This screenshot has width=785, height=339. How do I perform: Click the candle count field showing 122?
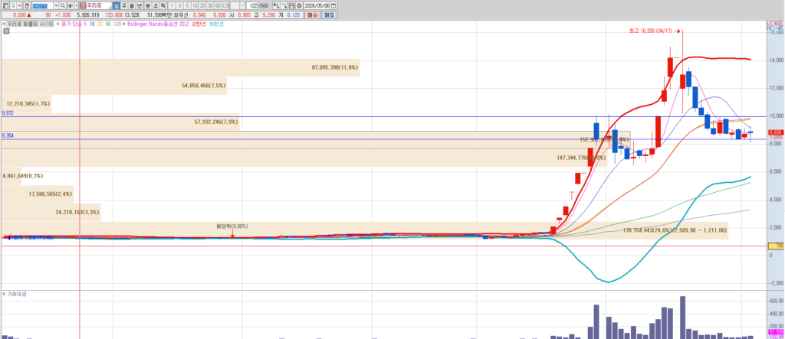[251, 5]
